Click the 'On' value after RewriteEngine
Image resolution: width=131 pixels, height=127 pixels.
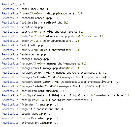24,4
